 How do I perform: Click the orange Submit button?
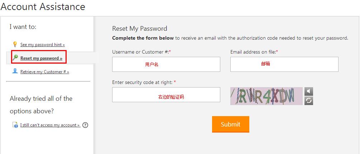(231, 124)
